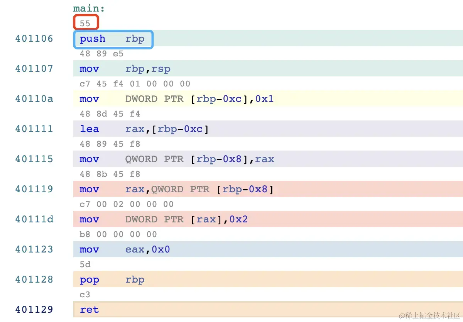Select address 401115
Screen dimensions: 463x322
pos(34,159)
